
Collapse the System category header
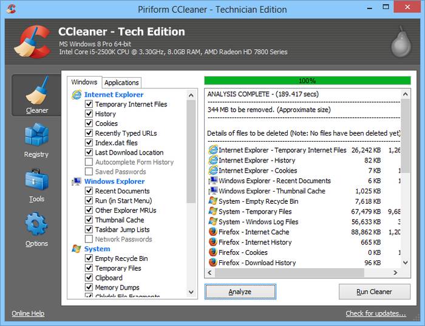coord(97,249)
